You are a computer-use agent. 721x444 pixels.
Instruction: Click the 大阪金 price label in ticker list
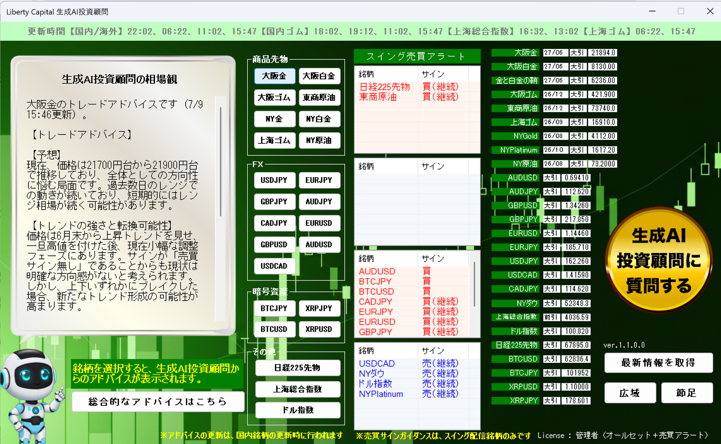[x=515, y=53]
